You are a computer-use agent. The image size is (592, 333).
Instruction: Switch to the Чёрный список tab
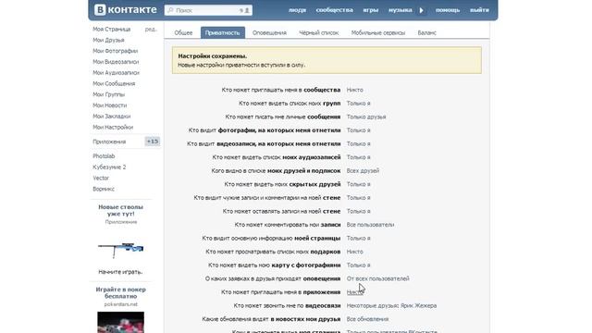tap(318, 33)
